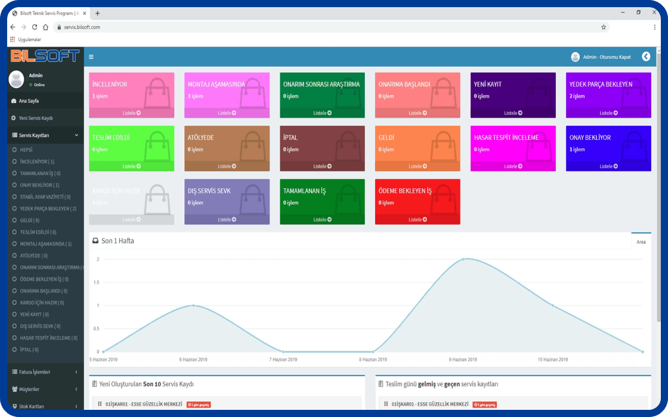
Task: Click the red overdue badge on left ESSE GÜZELLİK record
Action: [199, 404]
